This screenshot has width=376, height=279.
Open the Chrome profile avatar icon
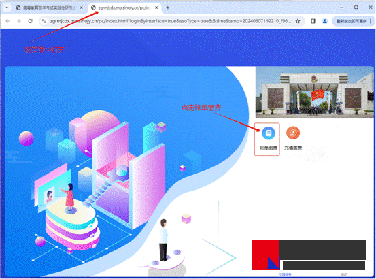pyautogui.click(x=325, y=21)
